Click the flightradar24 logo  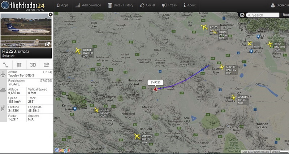[x=23, y=5]
